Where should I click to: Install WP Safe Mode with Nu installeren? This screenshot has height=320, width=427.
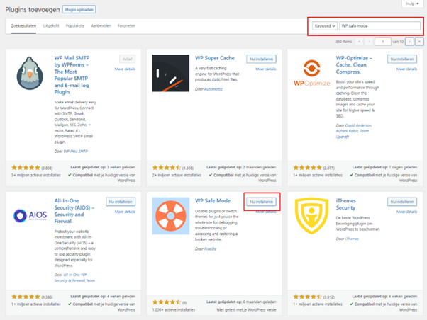point(261,202)
